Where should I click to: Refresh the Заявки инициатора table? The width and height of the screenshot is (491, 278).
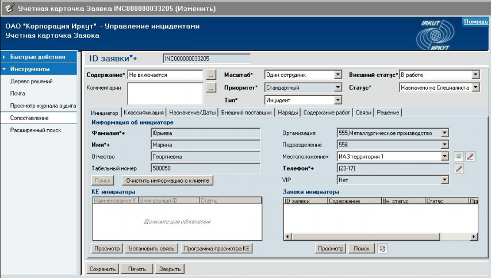382,249
